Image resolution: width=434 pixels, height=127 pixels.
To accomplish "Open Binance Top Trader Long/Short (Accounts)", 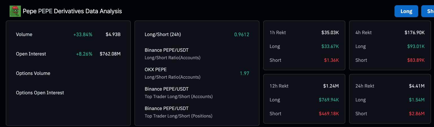I will (x=179, y=92).
